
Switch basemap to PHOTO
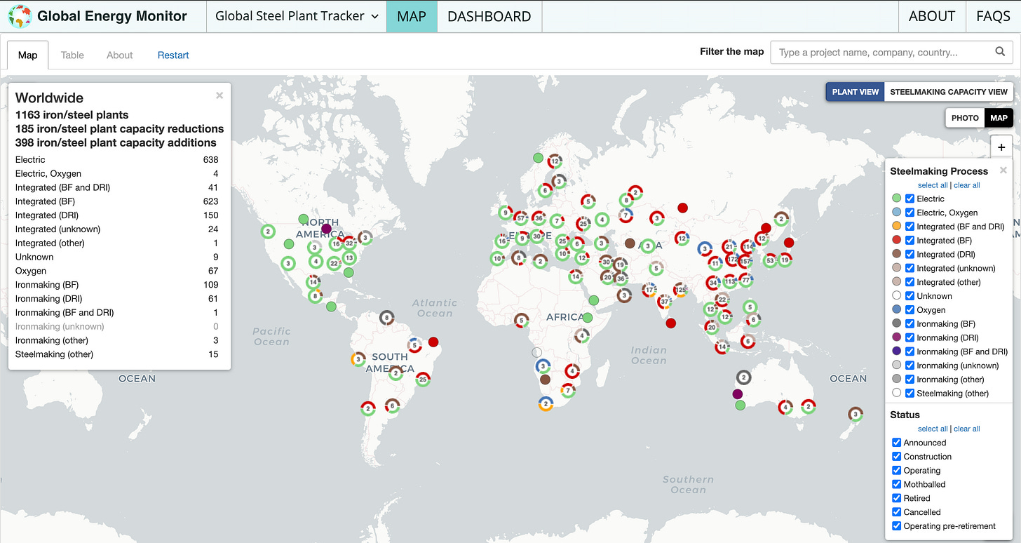point(965,118)
